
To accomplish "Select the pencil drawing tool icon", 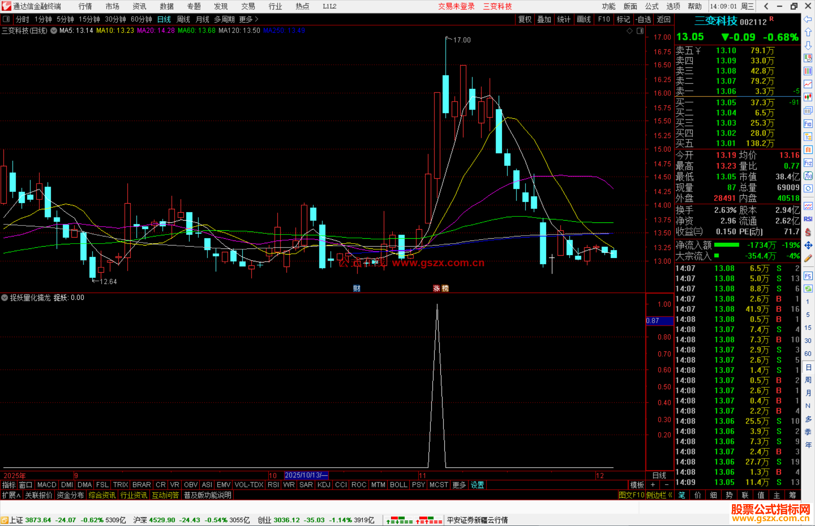I will (x=808, y=258).
